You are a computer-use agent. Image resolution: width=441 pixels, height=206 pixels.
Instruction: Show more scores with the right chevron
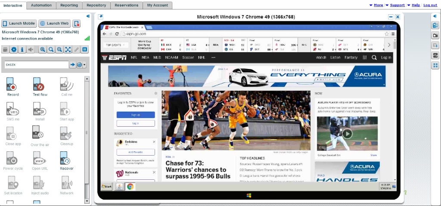click(x=389, y=45)
